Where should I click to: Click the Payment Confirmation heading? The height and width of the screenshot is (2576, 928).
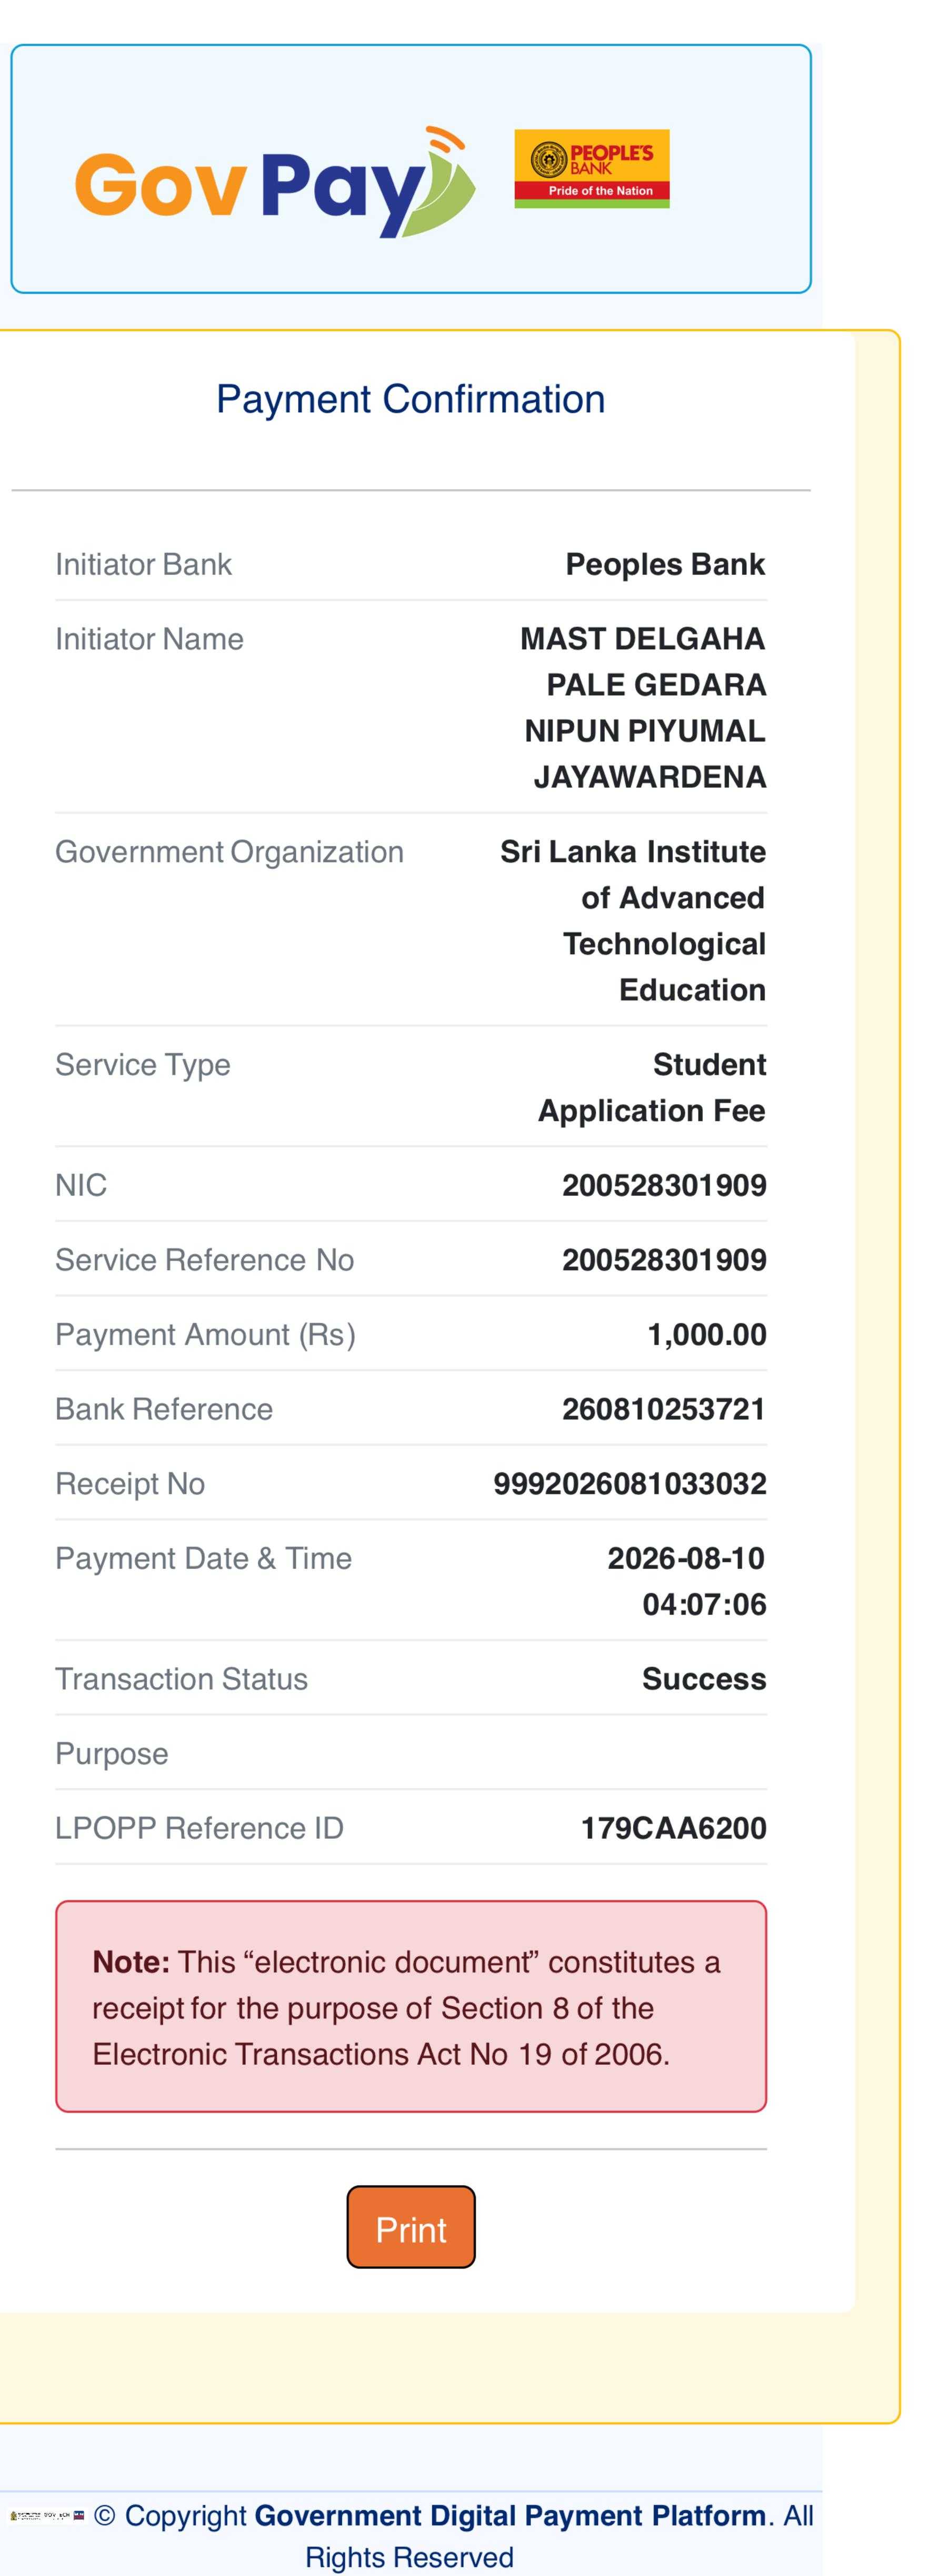point(411,399)
